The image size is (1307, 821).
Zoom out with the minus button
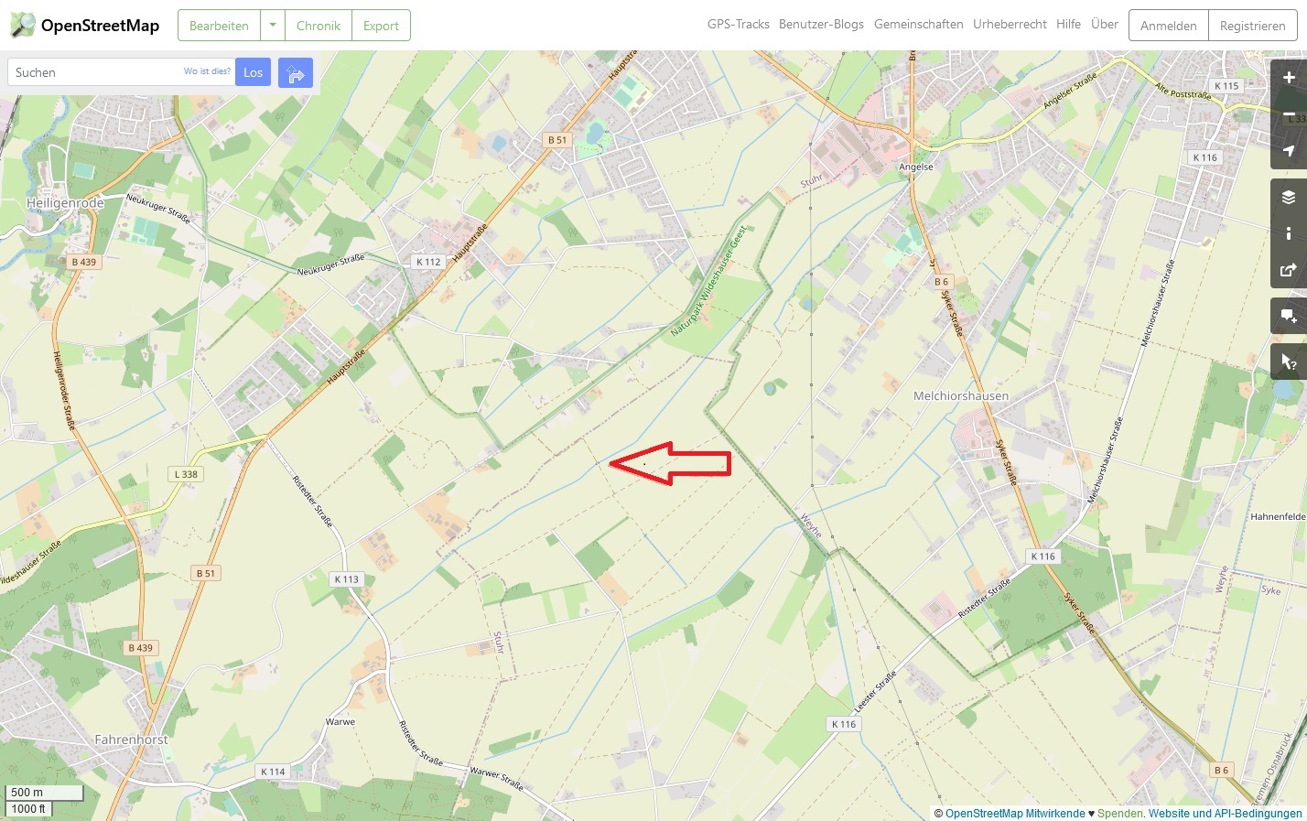(x=1289, y=114)
